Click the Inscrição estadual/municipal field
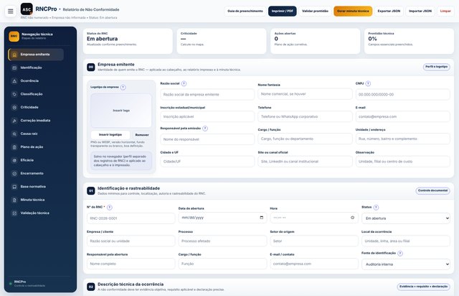Image resolution: width=459 pixels, height=296 pixels. 207,116
